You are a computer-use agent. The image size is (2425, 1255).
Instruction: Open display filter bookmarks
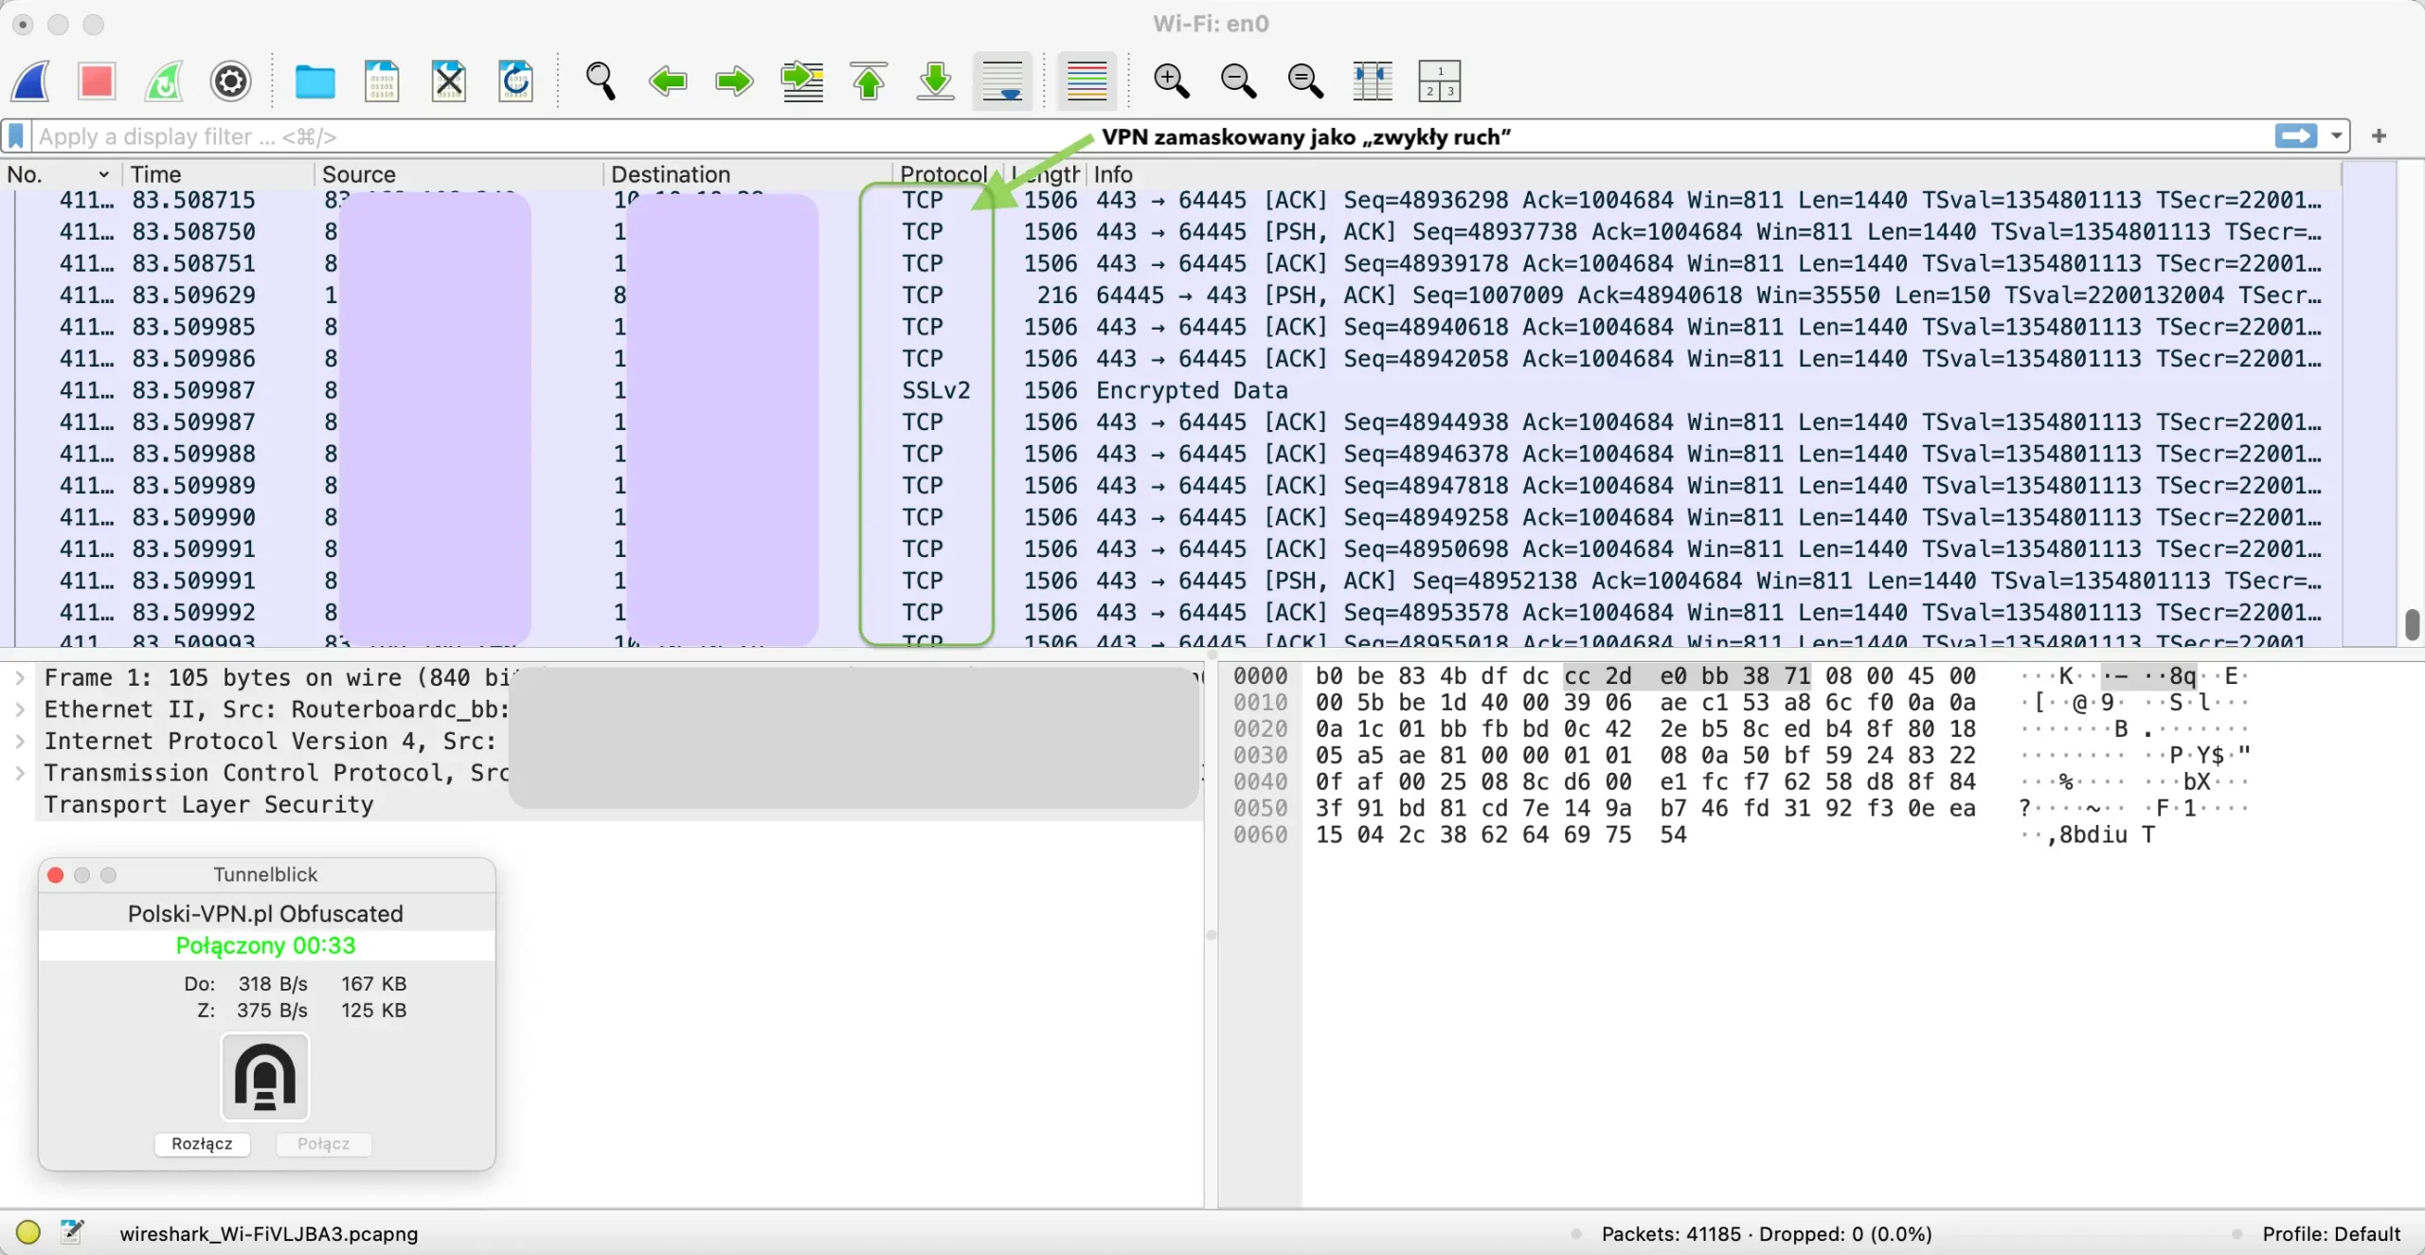[x=16, y=136]
